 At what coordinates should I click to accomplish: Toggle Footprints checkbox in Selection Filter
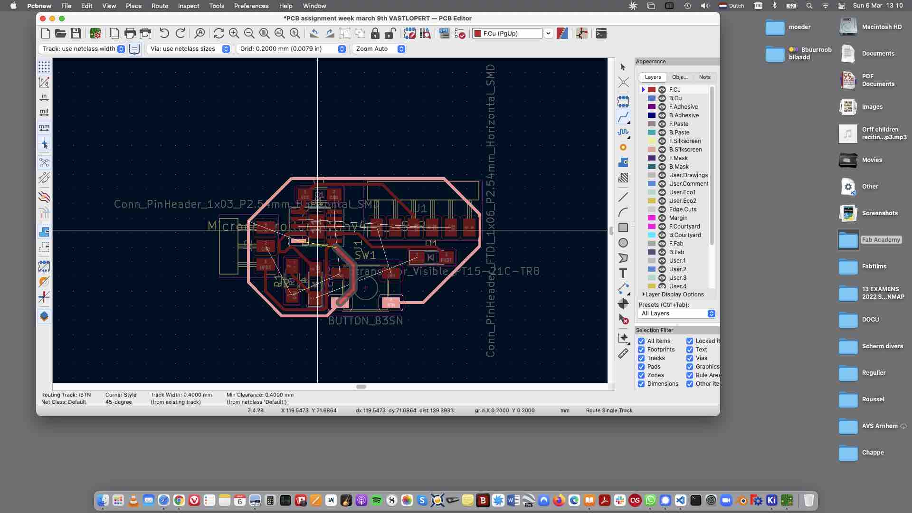tap(641, 350)
